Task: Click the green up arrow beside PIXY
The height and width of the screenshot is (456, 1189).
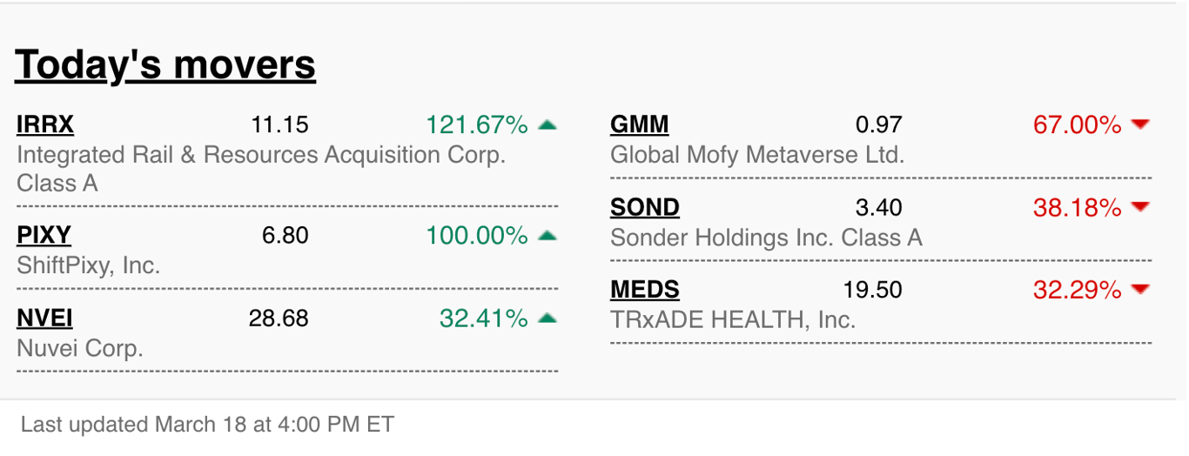Action: [x=547, y=236]
